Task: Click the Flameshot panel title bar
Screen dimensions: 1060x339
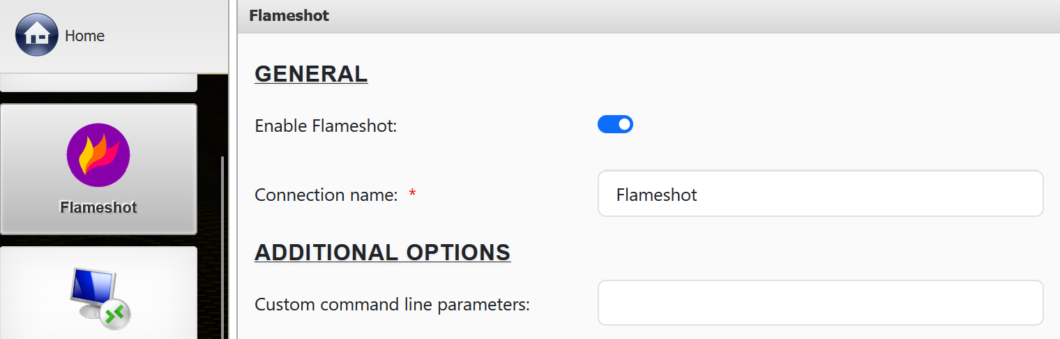Action: coord(628,16)
